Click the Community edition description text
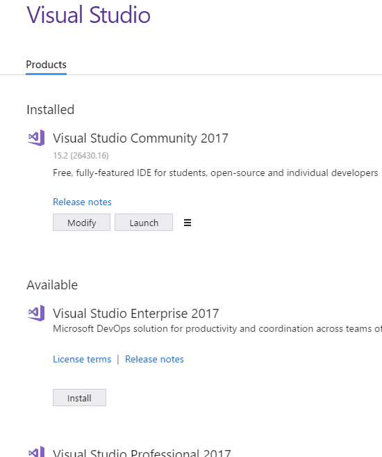Screen dimensions: 382x457 (215, 173)
